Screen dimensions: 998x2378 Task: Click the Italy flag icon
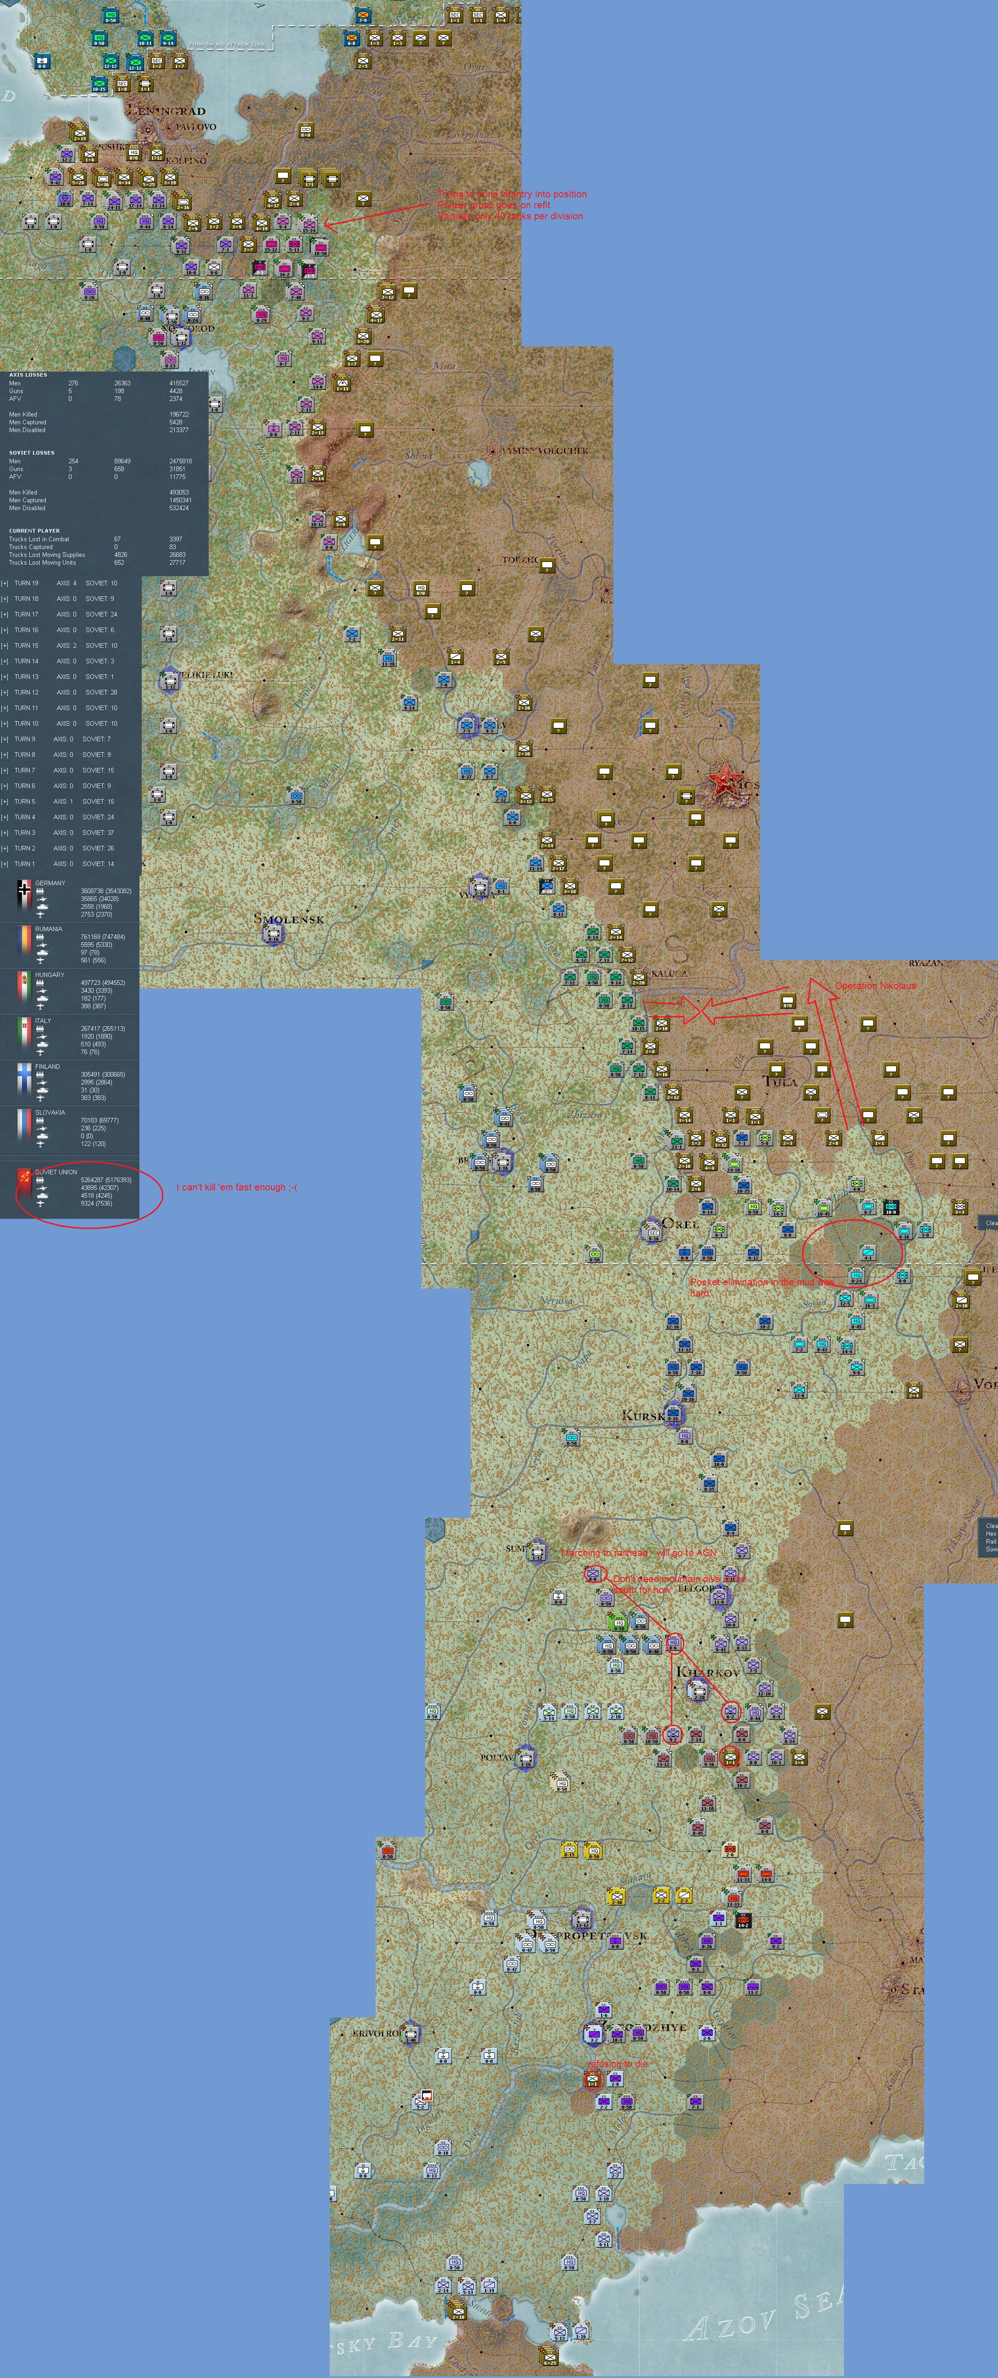pyautogui.click(x=24, y=1034)
